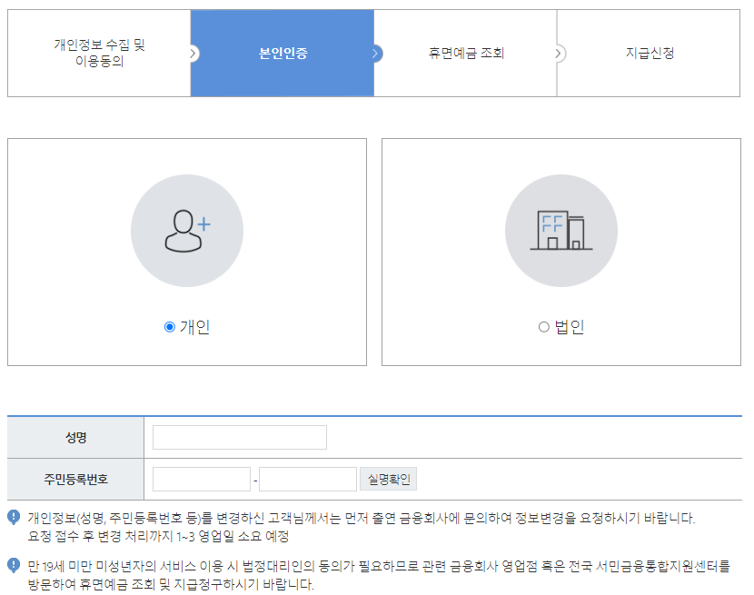Select the 법인 radio button
This screenshot has width=754, height=595.
(542, 329)
